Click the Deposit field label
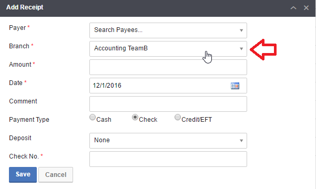316x189 pixels. click(x=20, y=138)
